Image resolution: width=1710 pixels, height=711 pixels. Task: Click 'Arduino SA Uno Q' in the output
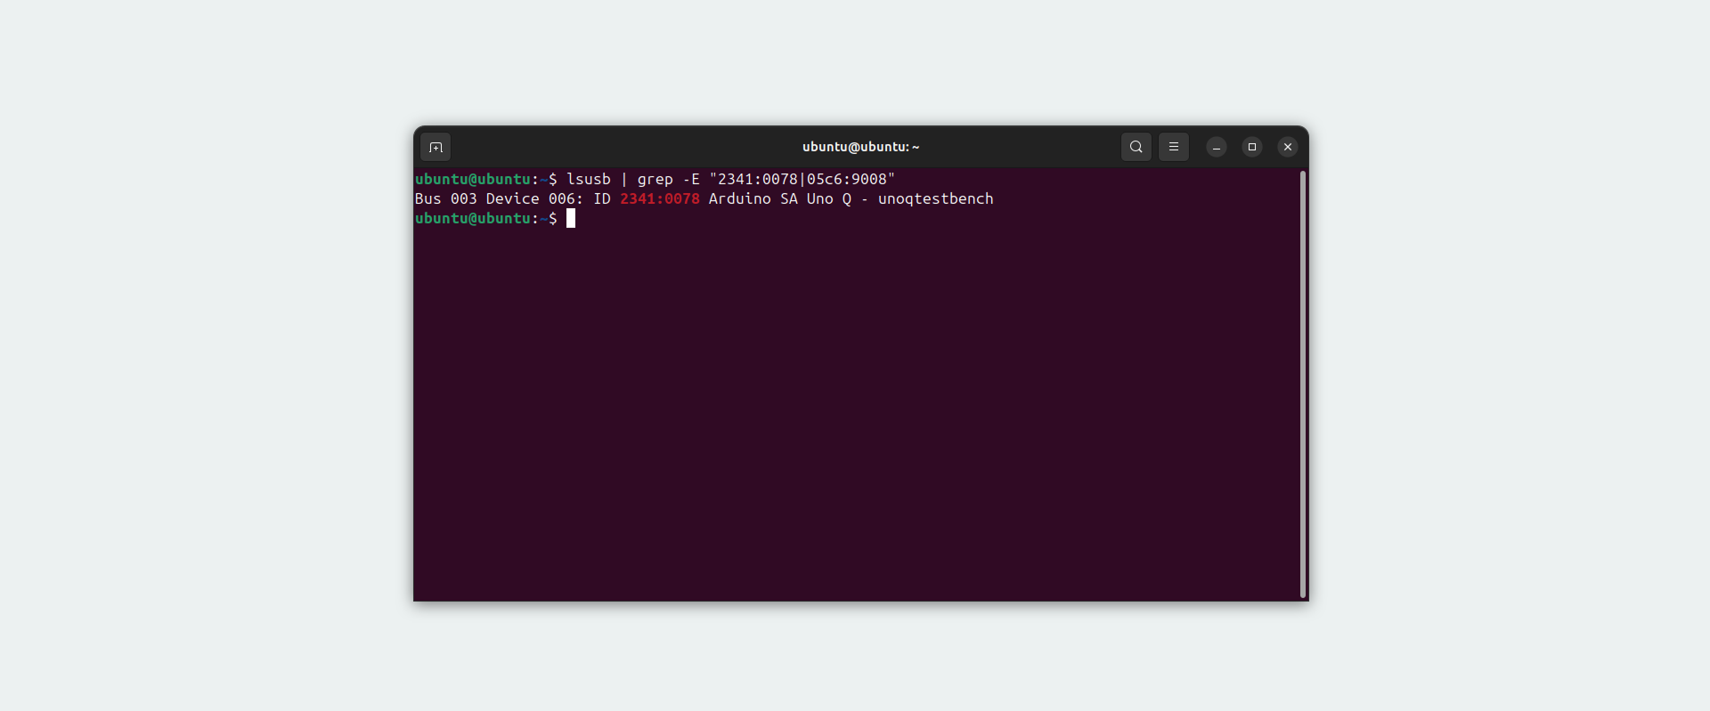(x=780, y=198)
